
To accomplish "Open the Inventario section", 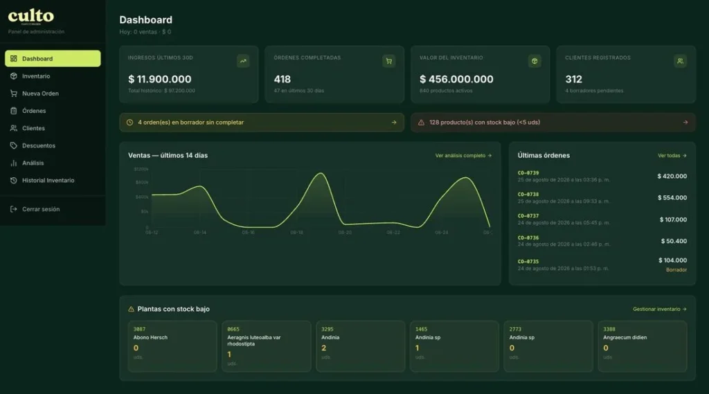I will pyautogui.click(x=53, y=76).
